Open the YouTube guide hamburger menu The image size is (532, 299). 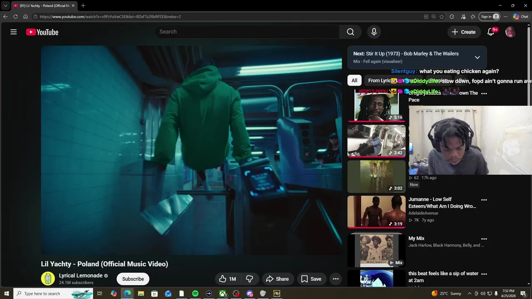(x=14, y=32)
